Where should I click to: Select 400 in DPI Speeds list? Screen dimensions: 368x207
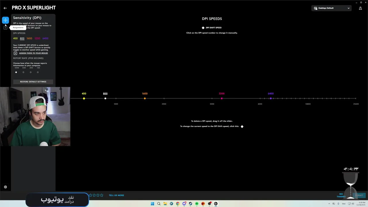pyautogui.click(x=15, y=38)
